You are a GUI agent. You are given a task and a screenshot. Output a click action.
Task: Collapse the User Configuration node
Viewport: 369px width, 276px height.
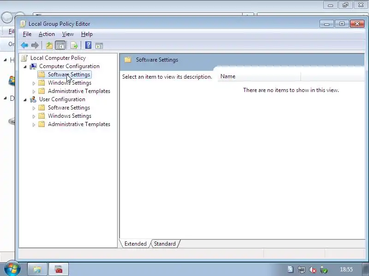(25, 100)
